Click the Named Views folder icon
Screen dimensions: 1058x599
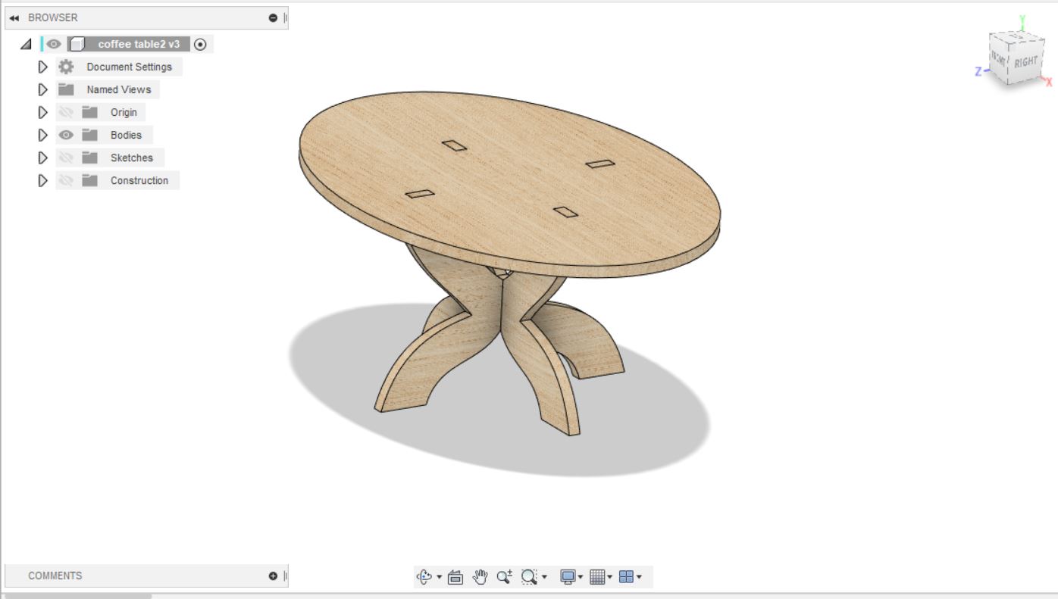click(66, 89)
